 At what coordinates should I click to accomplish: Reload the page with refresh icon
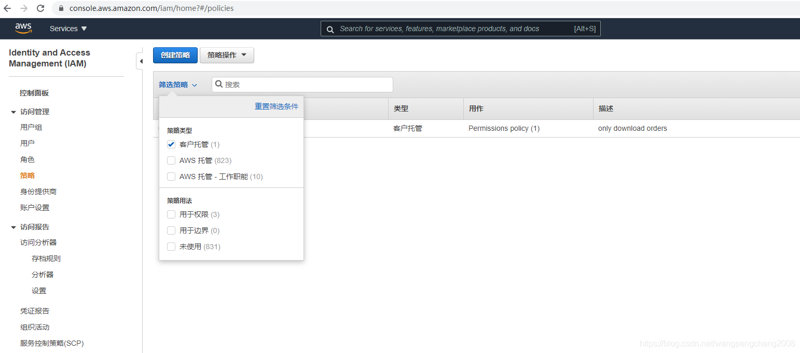40,8
